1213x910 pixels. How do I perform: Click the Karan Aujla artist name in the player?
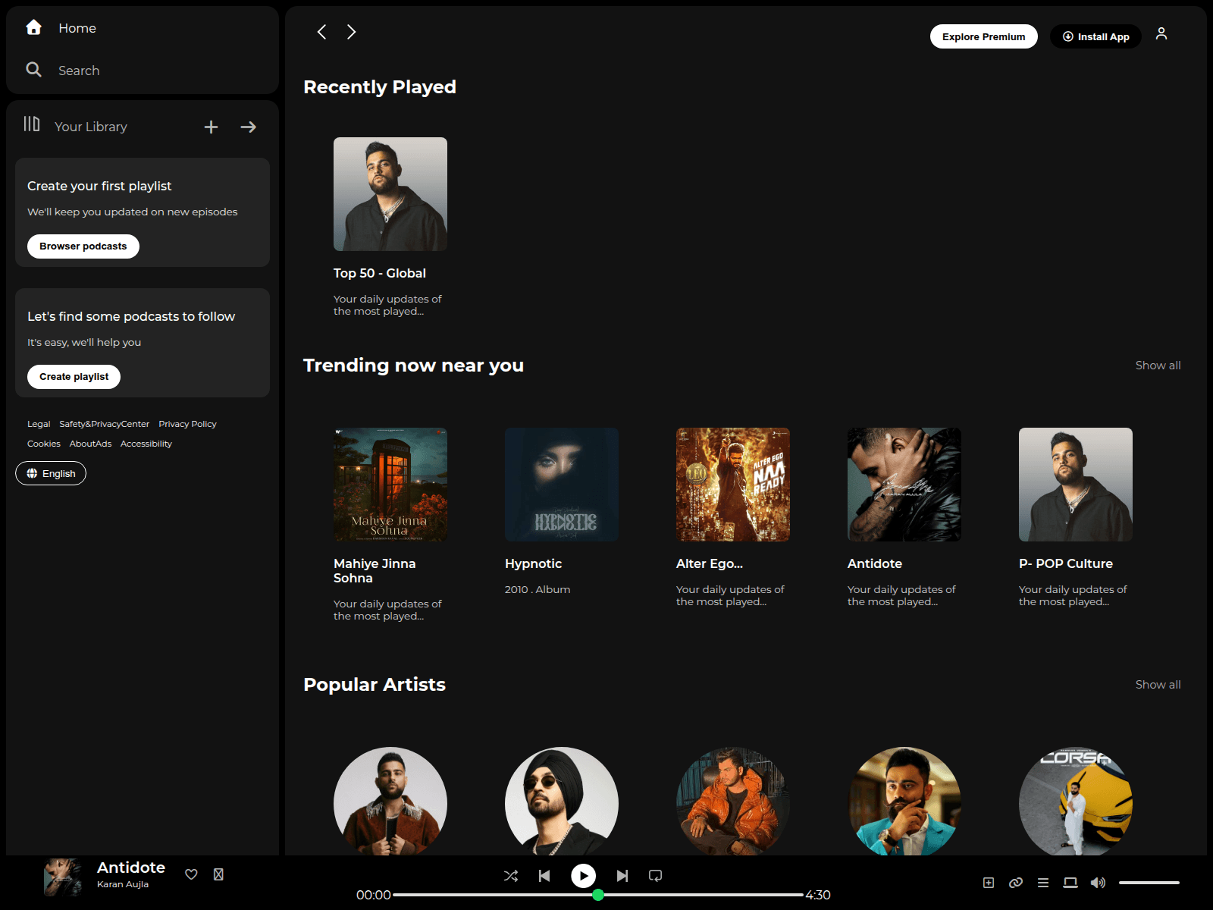123,884
